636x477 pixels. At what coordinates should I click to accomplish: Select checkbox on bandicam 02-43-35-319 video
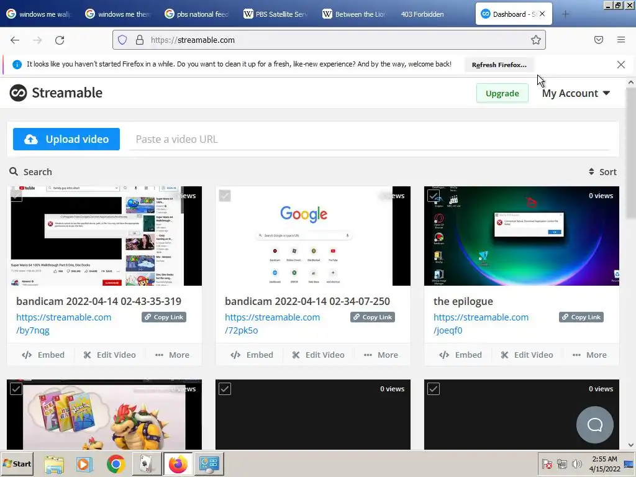[x=16, y=196]
